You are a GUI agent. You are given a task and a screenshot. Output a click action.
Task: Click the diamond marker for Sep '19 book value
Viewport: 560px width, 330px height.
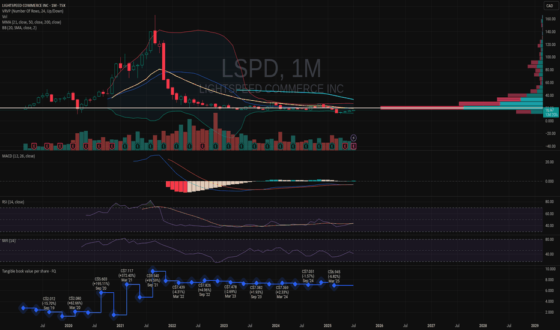coord(49,312)
